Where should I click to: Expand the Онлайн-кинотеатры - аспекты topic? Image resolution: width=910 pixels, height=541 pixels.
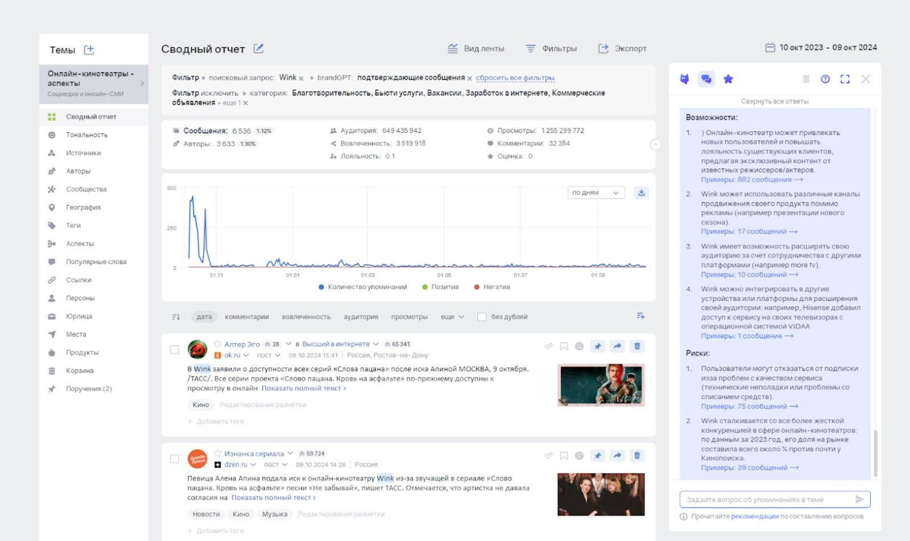click(142, 83)
